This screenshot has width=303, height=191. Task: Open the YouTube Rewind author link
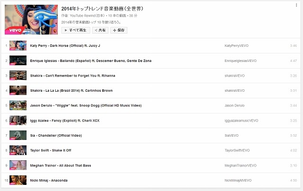[88, 16]
